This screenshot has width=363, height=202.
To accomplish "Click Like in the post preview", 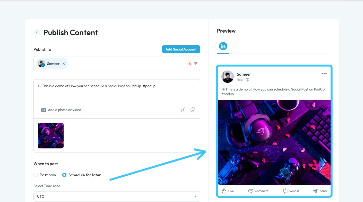I will (228, 191).
